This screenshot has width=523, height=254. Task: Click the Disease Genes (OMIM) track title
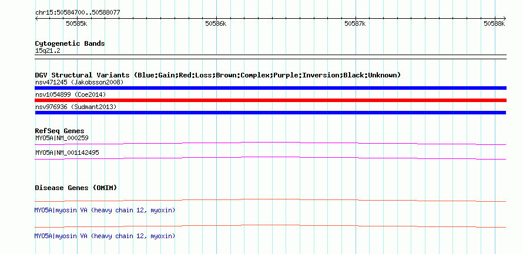click(x=76, y=188)
